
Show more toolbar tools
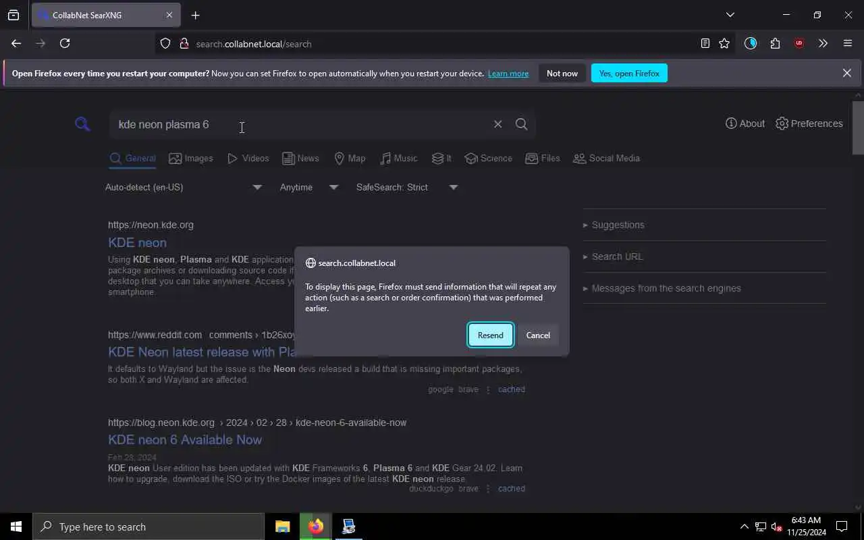click(823, 43)
